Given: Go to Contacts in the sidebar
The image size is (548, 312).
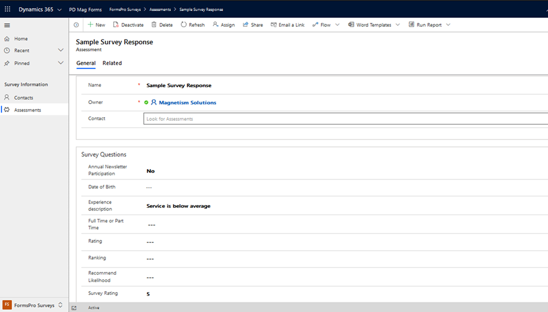Looking at the screenshot, I should (x=24, y=98).
